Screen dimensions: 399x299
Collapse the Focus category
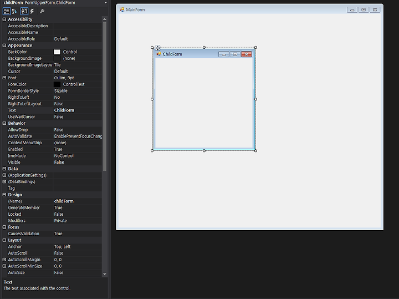[x=4, y=227]
